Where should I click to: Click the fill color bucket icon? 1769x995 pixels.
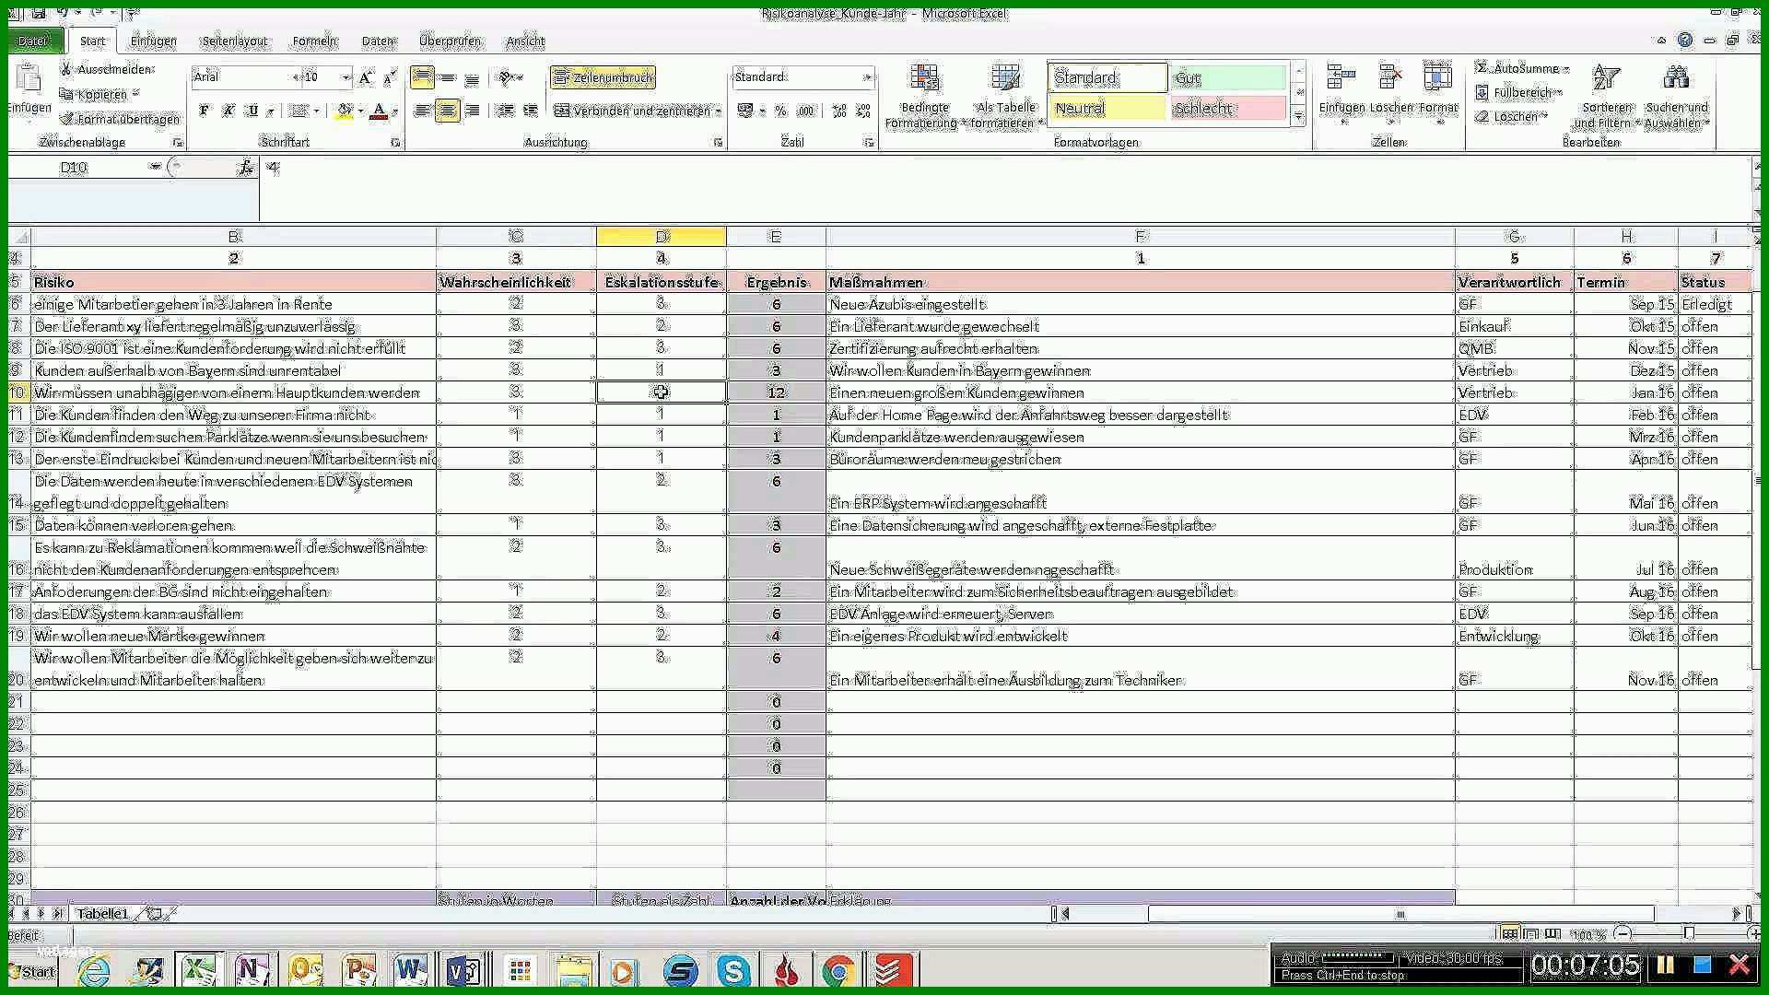point(345,111)
